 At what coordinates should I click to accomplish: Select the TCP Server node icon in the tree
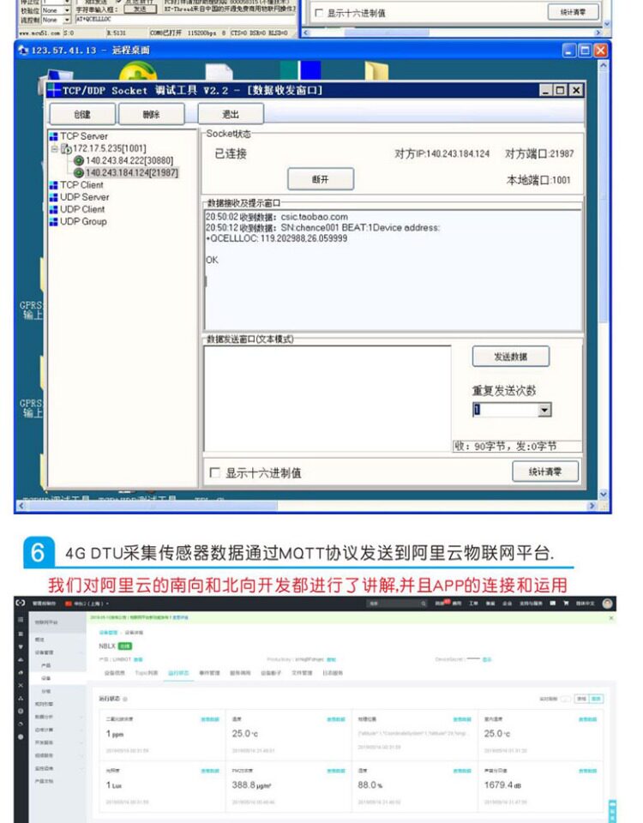53,136
